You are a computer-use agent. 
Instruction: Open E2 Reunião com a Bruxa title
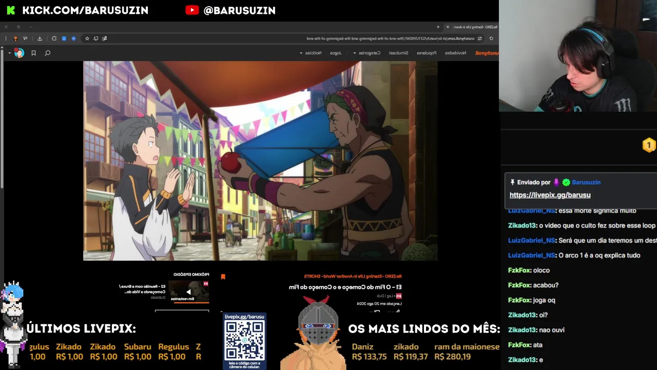[x=143, y=289]
